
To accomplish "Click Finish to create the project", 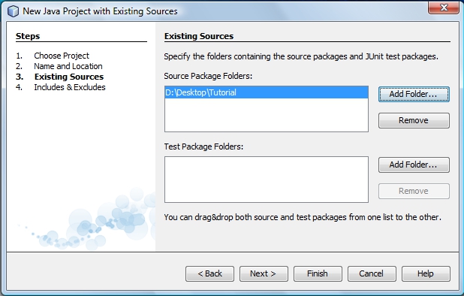I will [318, 273].
